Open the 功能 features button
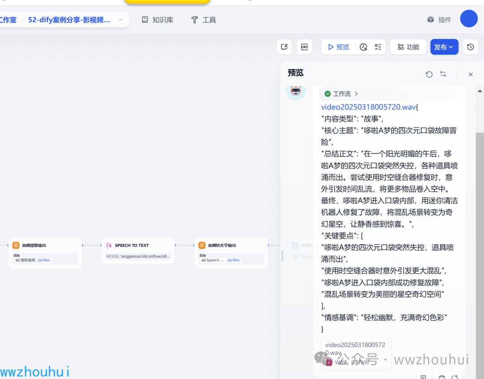Image resolution: width=484 pixels, height=379 pixels. [408, 47]
